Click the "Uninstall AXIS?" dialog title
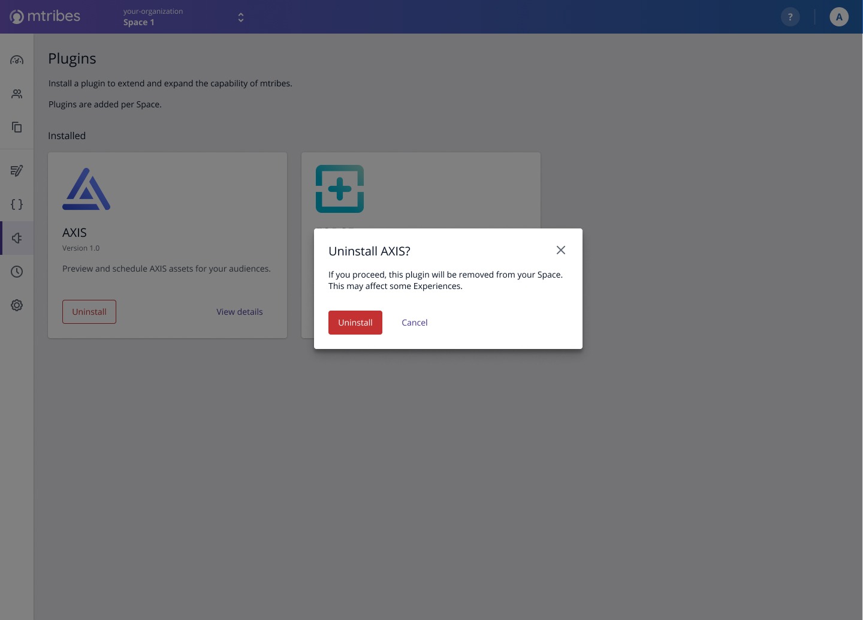Image resolution: width=863 pixels, height=620 pixels. point(369,251)
